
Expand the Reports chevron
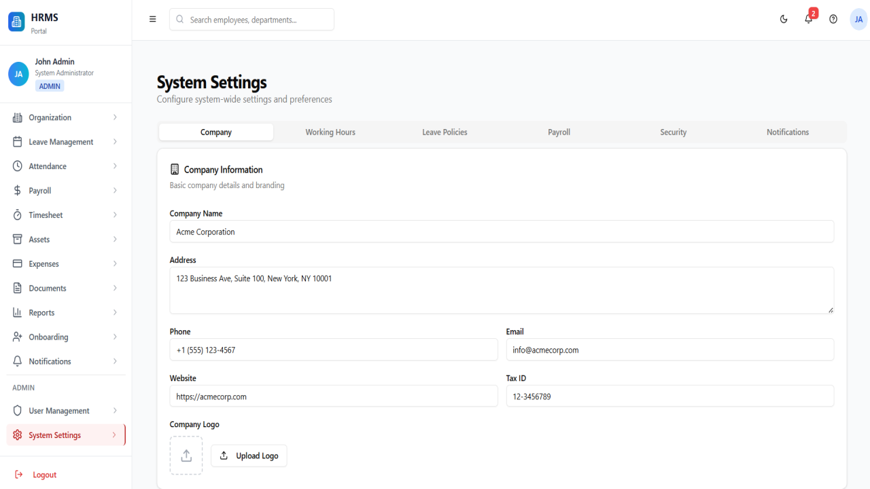pos(115,313)
